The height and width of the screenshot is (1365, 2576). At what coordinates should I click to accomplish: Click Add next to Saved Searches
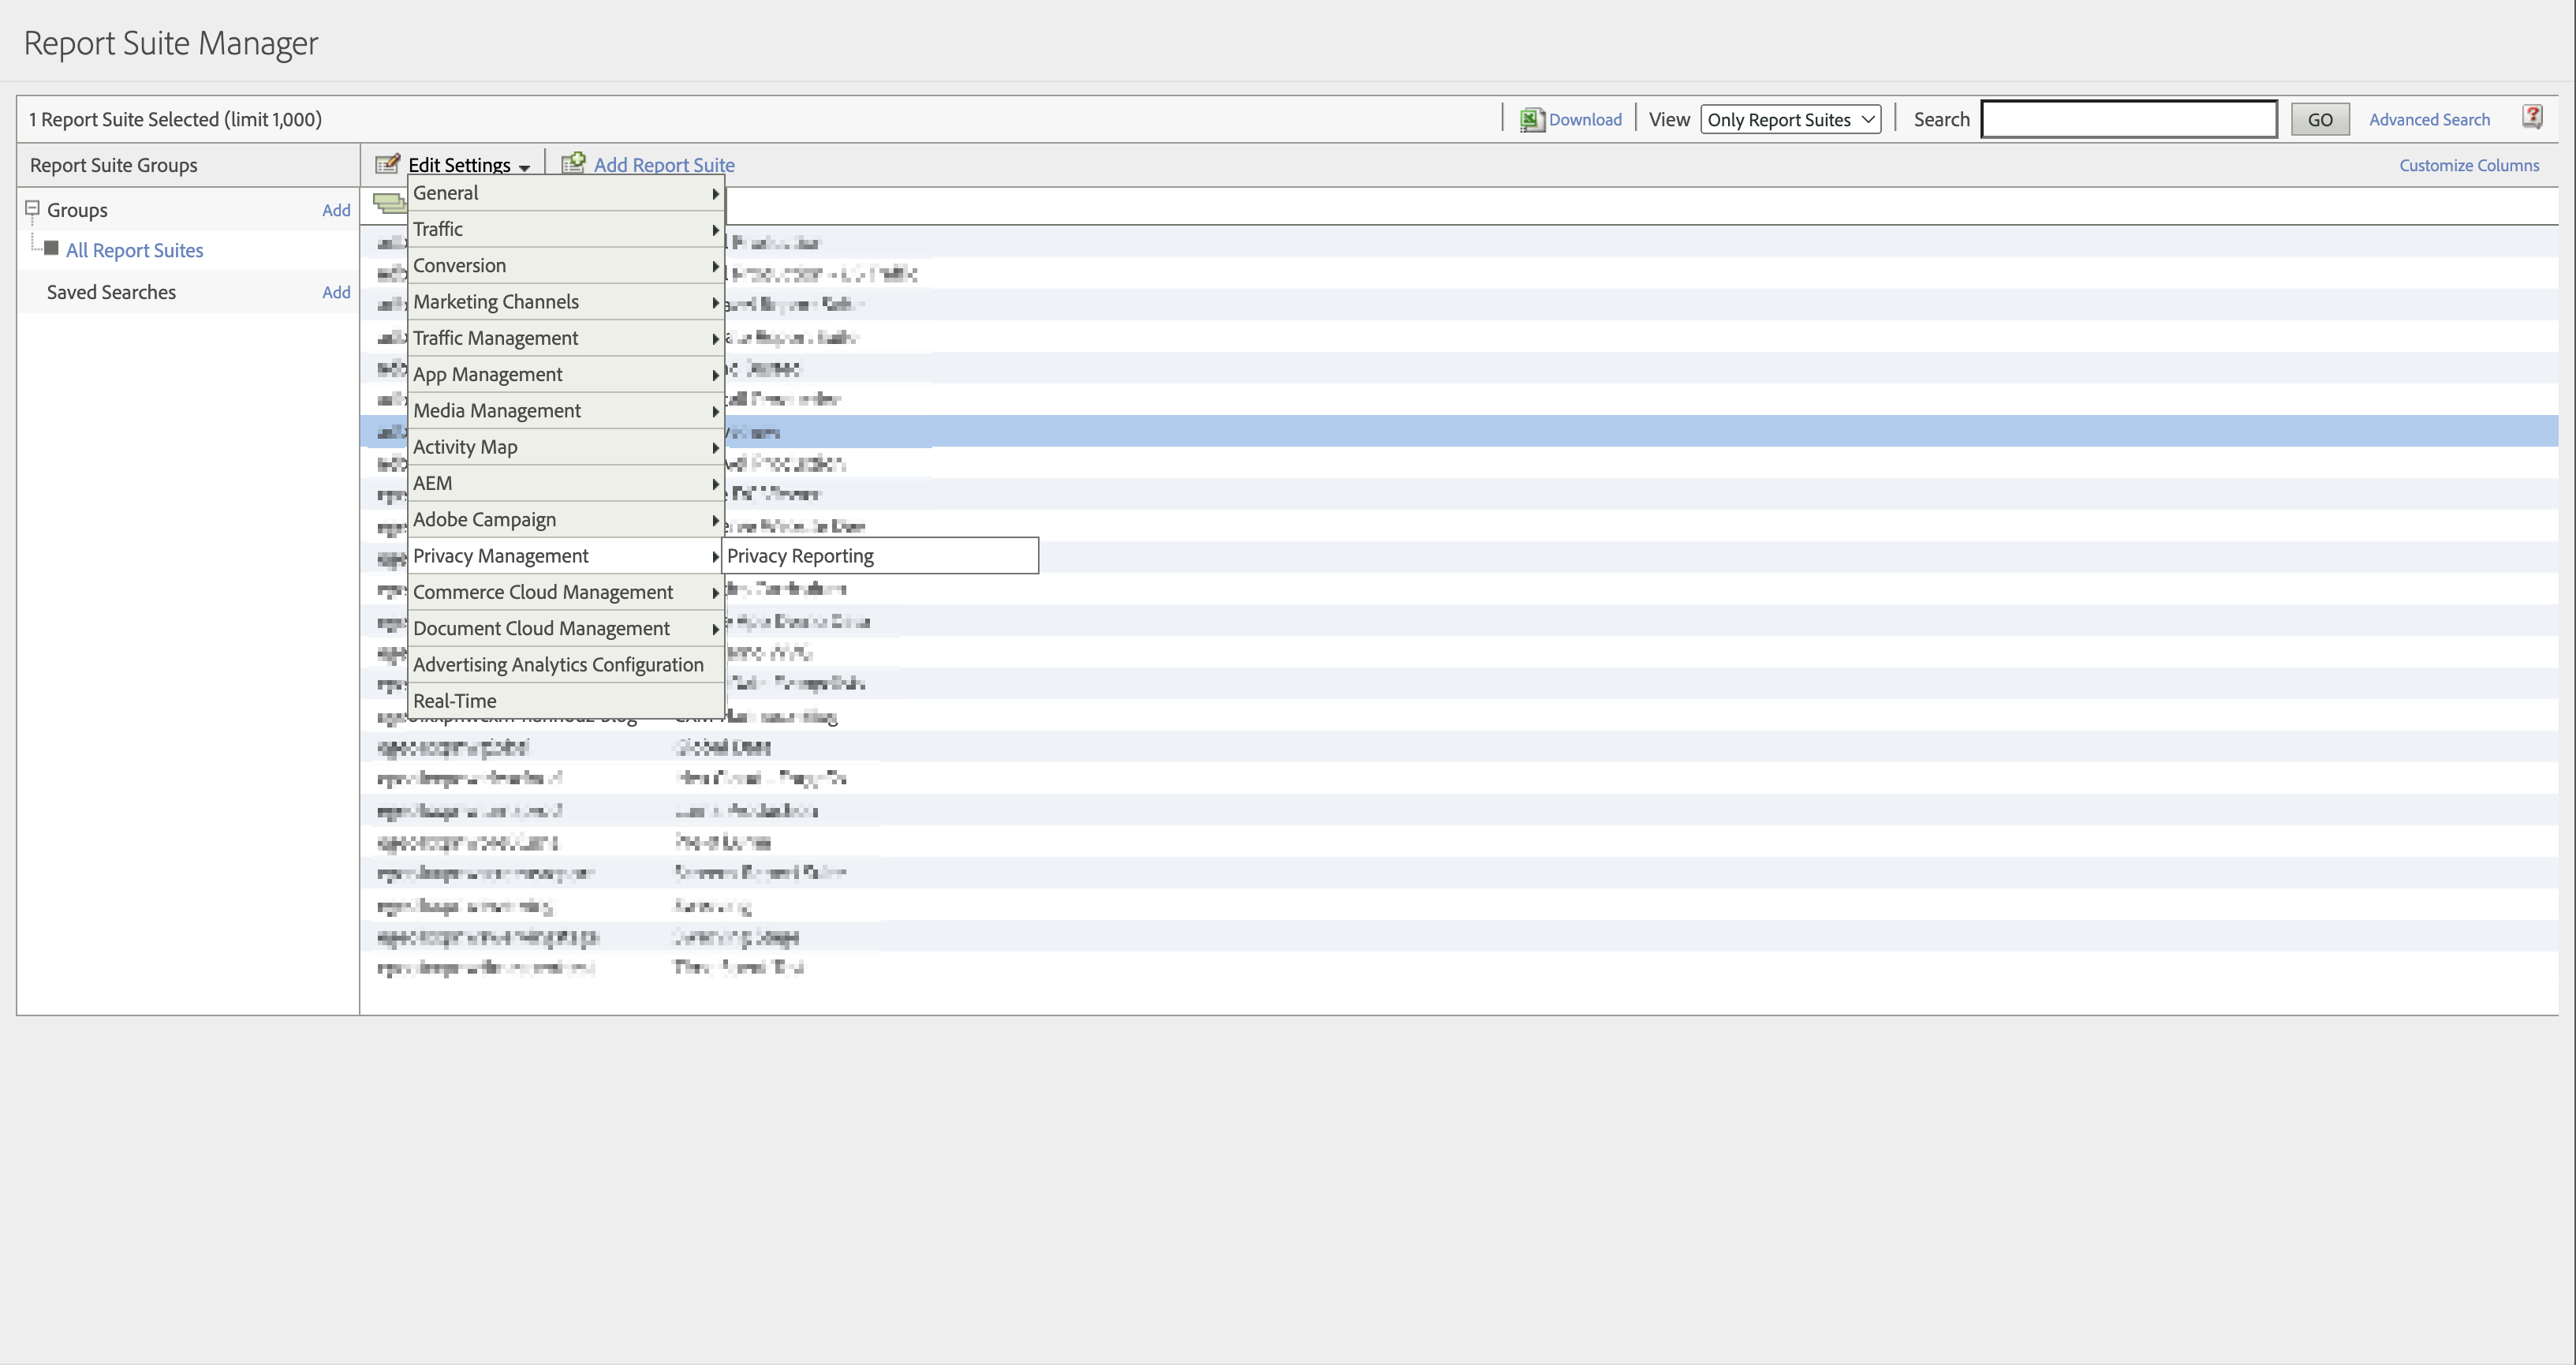[336, 293]
